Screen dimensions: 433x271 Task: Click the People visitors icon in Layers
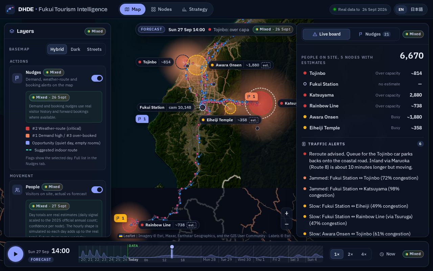pyautogui.click(x=17, y=190)
